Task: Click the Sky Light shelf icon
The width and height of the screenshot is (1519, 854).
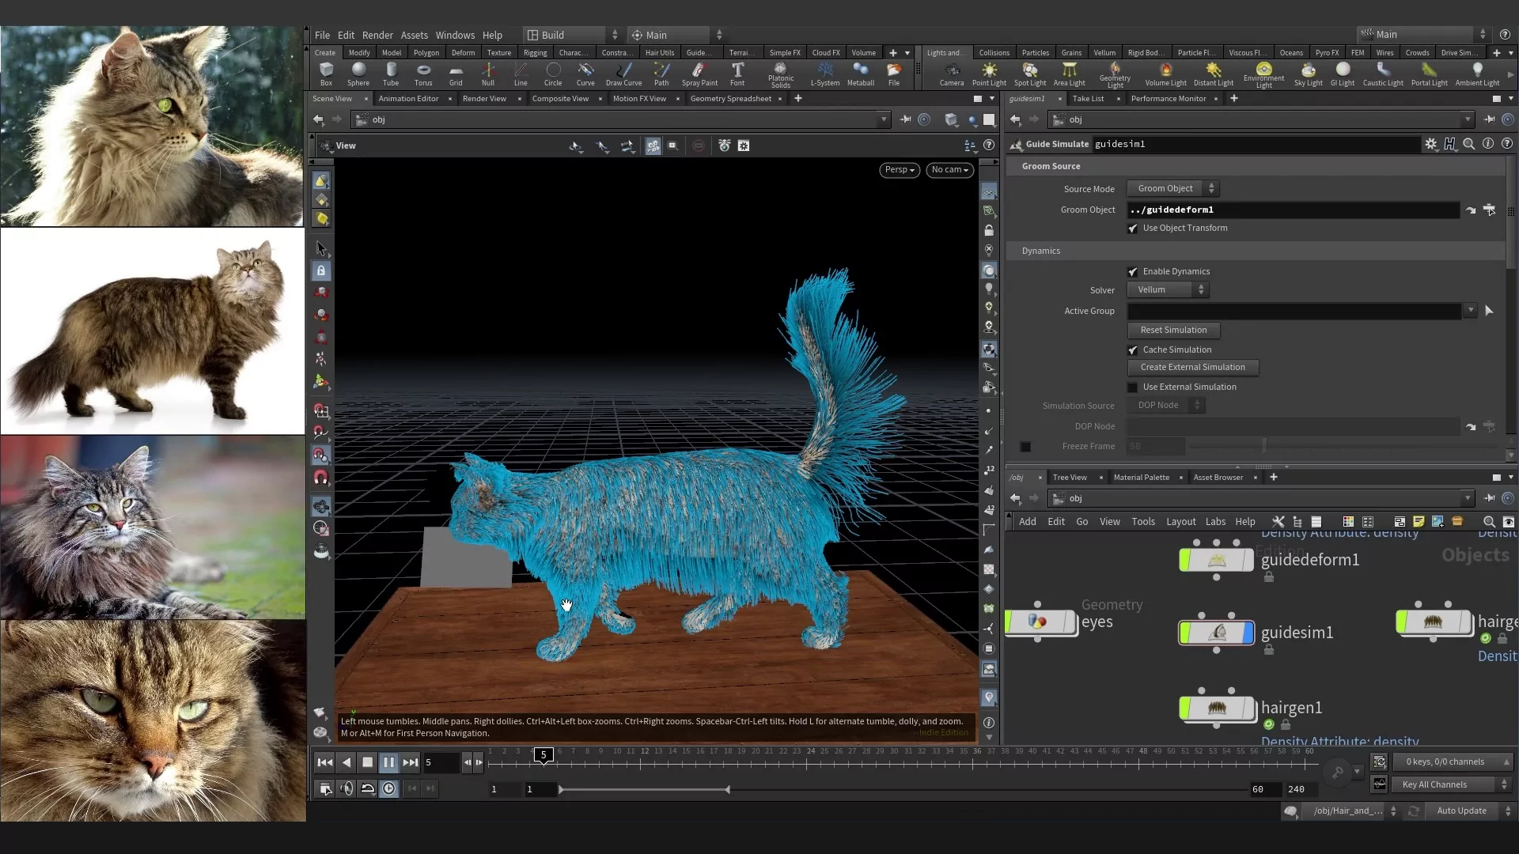Action: click(1308, 73)
